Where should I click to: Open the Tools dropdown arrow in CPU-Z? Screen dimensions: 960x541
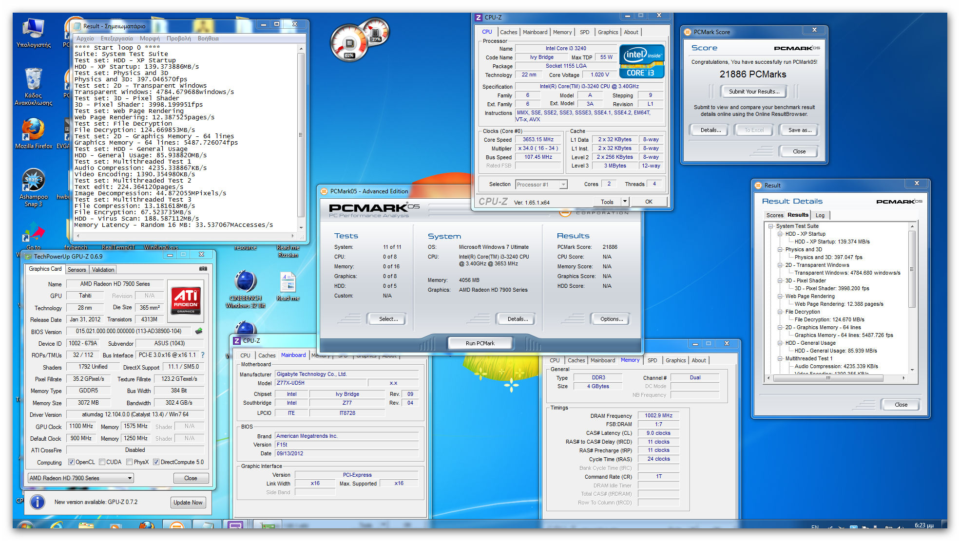[x=625, y=202]
